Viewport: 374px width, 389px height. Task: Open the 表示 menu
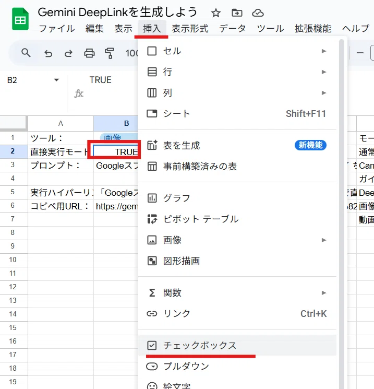(123, 29)
